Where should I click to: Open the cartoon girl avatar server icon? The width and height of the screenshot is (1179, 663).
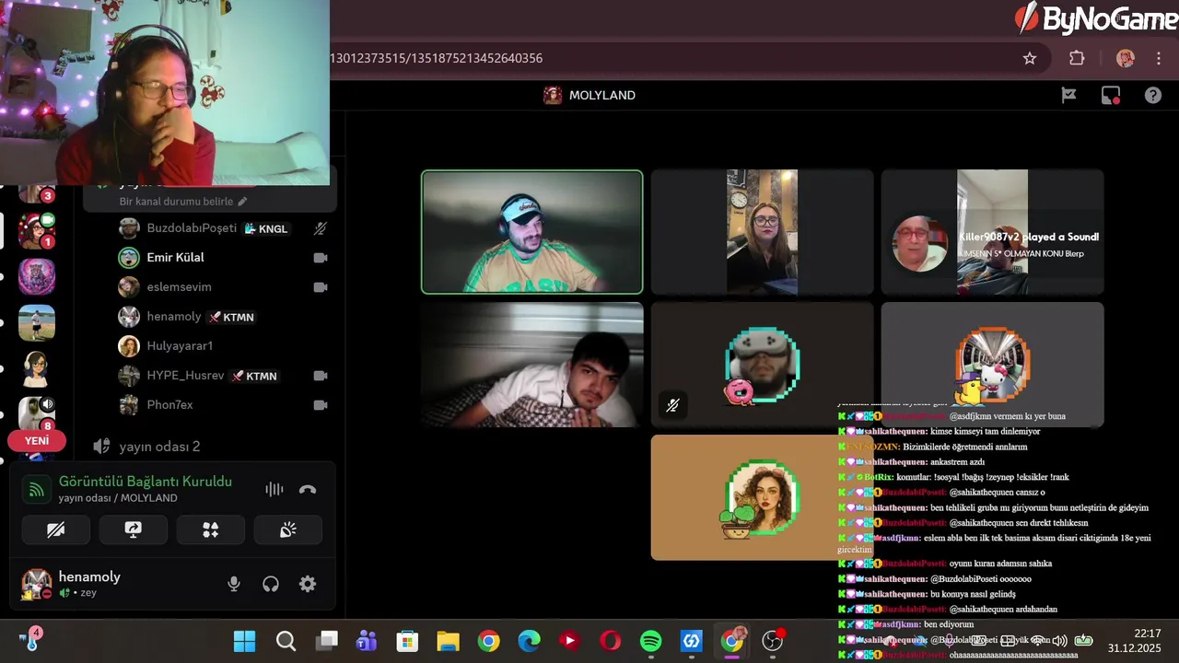coord(37,368)
